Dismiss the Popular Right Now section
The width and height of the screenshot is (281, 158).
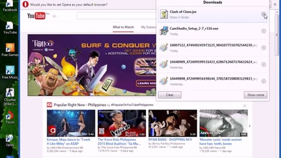245,106
